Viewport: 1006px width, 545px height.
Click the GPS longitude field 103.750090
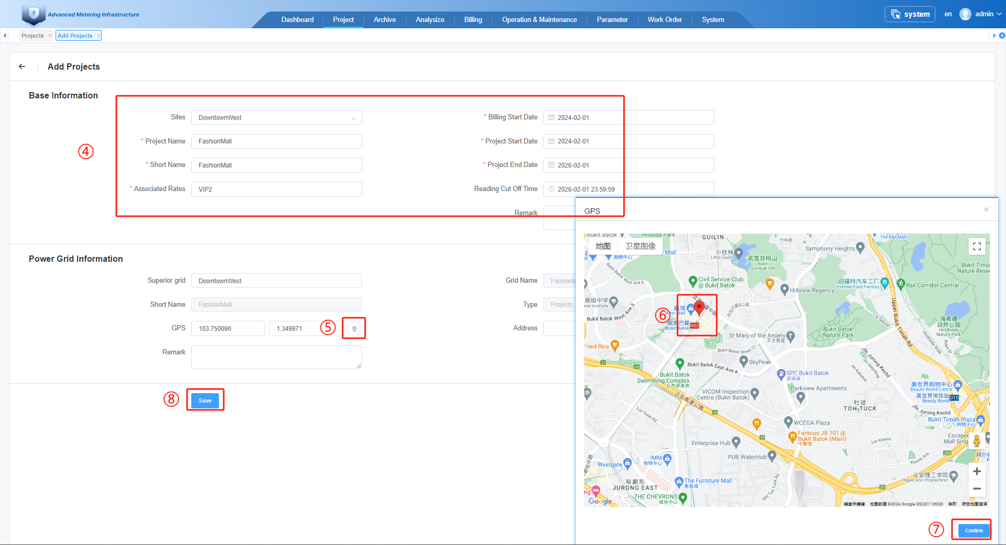[228, 329]
